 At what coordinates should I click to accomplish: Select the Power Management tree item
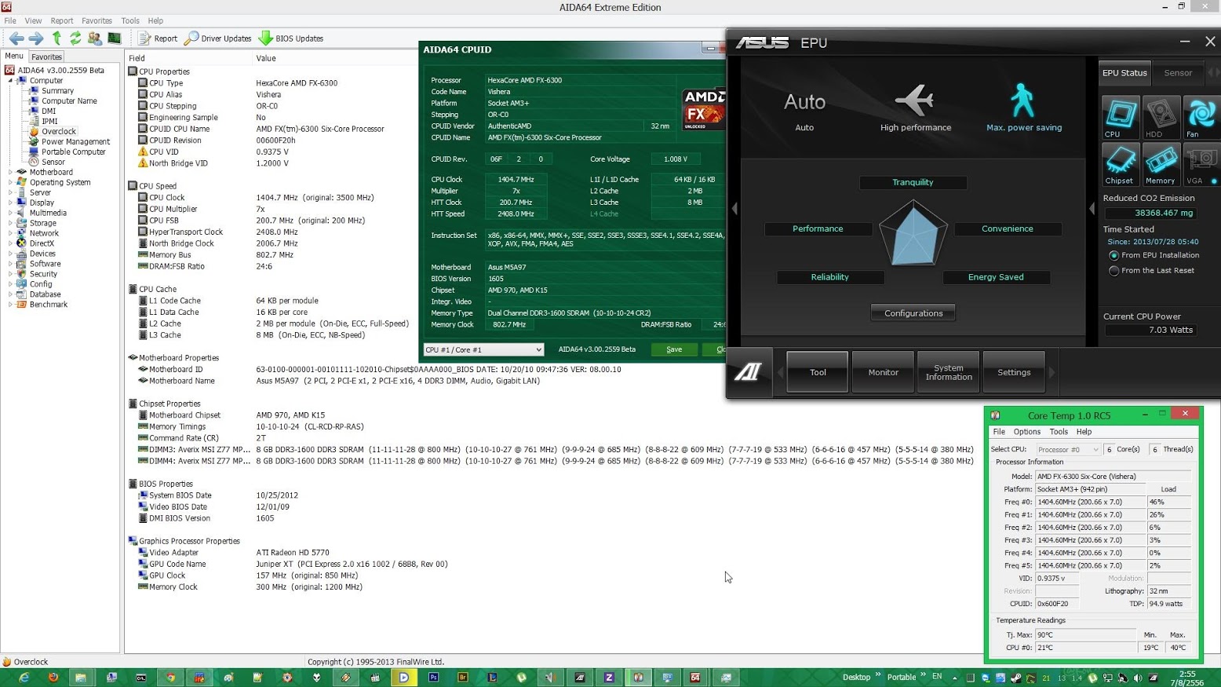(75, 141)
